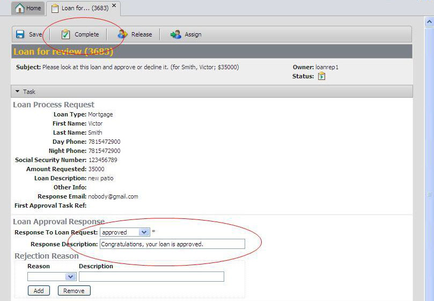Open the Response To Loan Request dropdown
The width and height of the screenshot is (434, 301).
click(x=144, y=232)
